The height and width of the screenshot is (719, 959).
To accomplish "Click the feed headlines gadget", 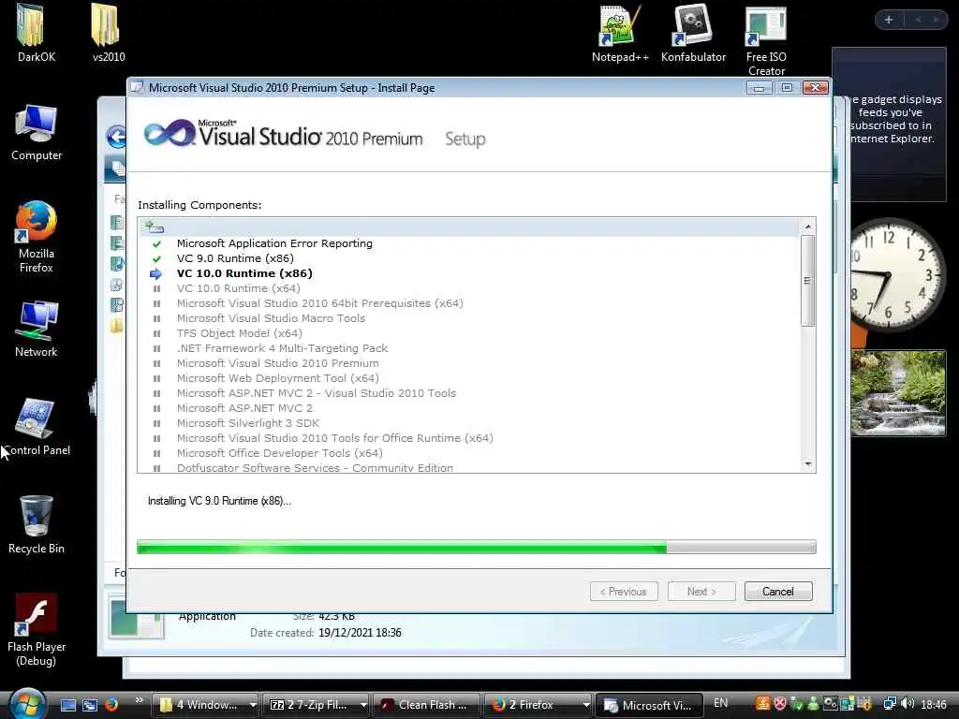I will tap(890, 125).
